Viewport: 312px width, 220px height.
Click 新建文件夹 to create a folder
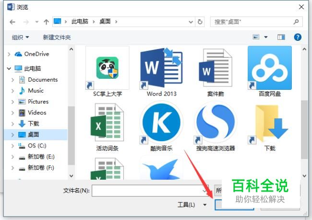[57, 37]
